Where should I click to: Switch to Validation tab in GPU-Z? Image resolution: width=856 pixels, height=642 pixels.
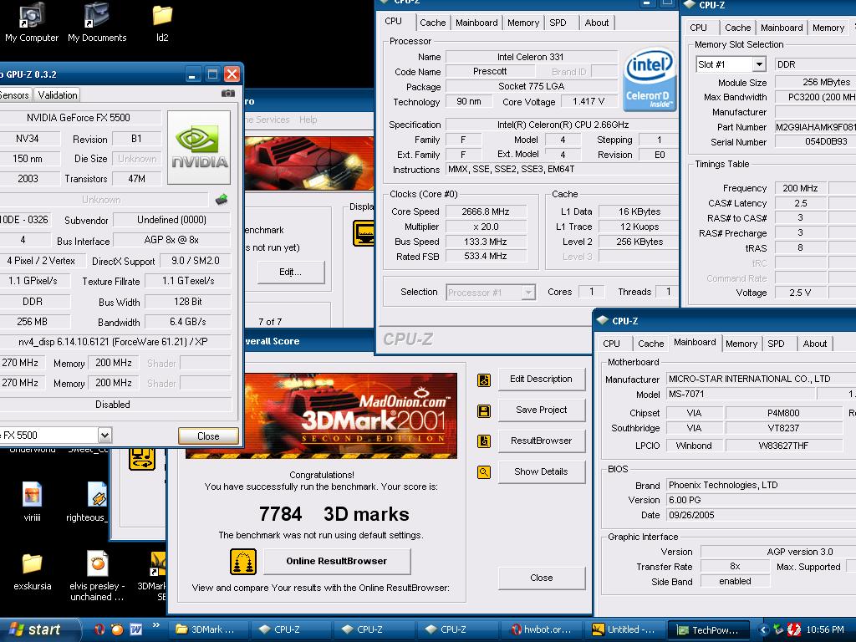click(58, 95)
